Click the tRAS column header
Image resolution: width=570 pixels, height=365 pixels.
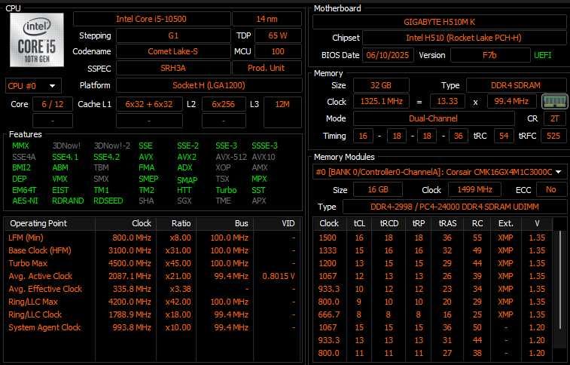point(447,223)
